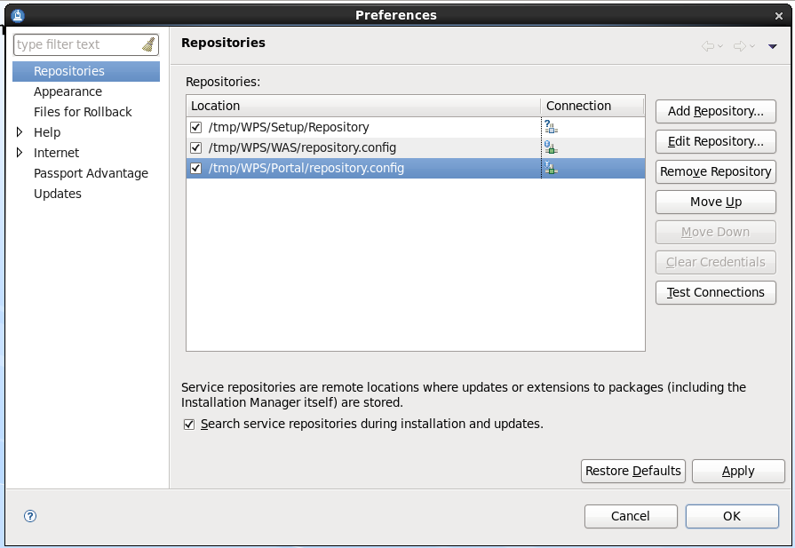The height and width of the screenshot is (548, 795).
Task: Click the help question mark icon
Action: click(x=30, y=516)
